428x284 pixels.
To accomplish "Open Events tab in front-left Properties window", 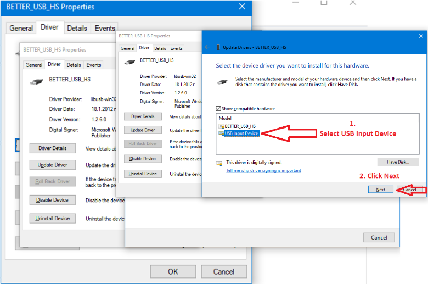I will coord(94,65).
